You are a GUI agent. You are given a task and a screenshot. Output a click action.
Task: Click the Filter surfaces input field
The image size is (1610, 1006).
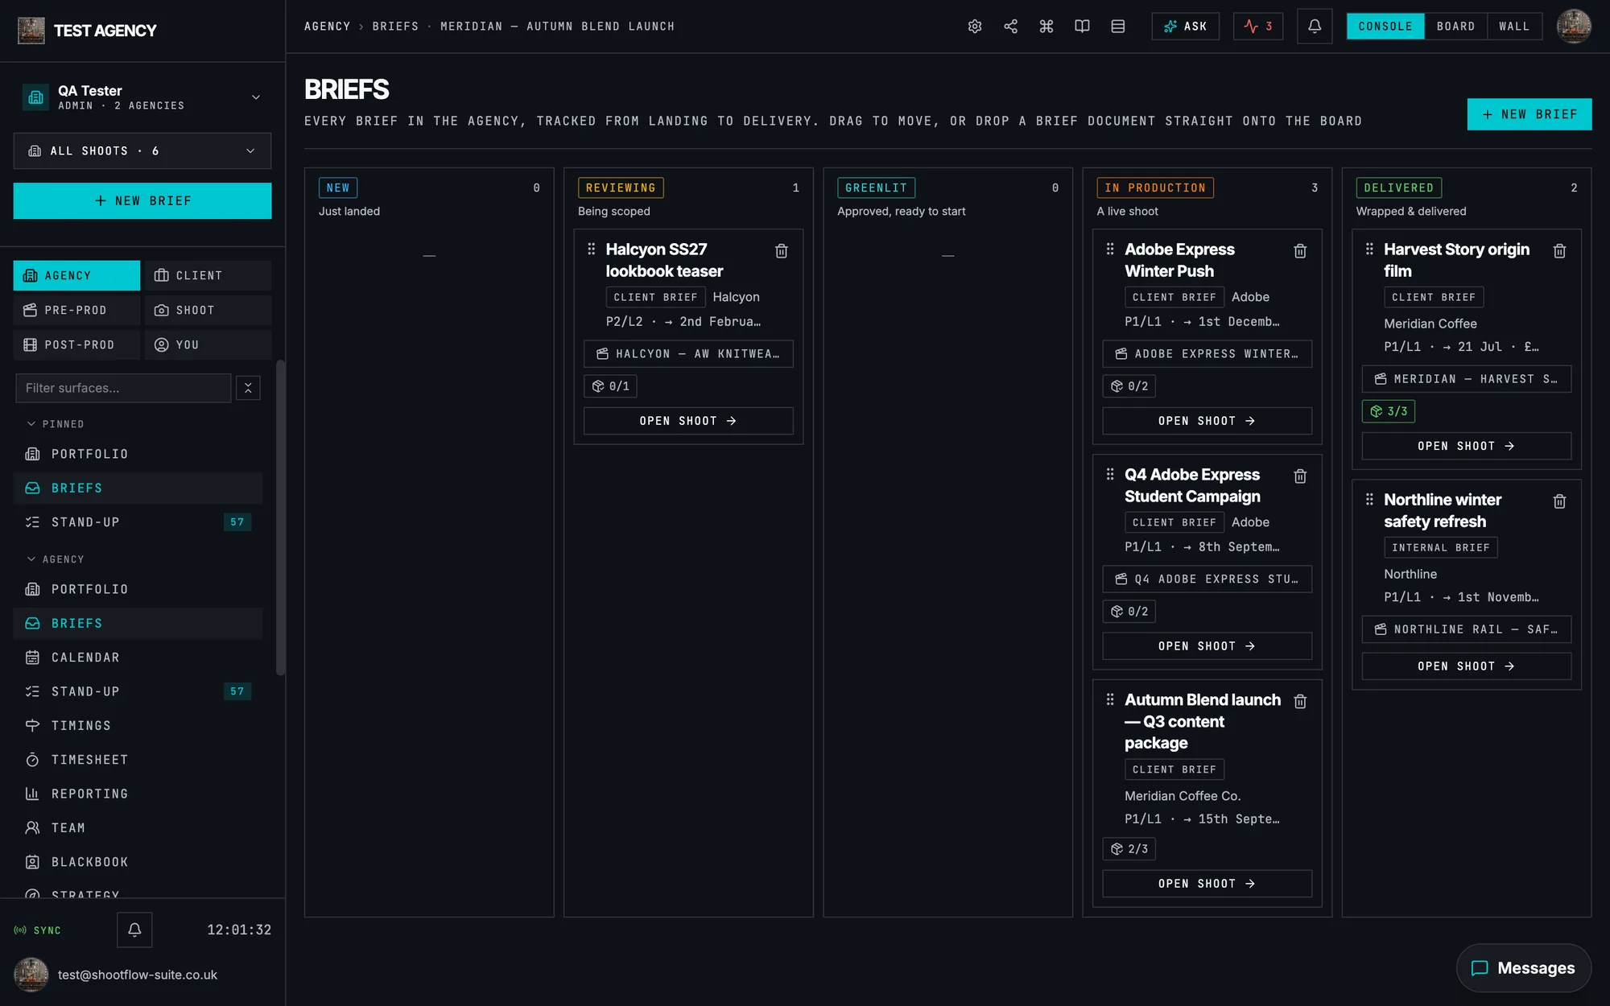[x=123, y=388]
